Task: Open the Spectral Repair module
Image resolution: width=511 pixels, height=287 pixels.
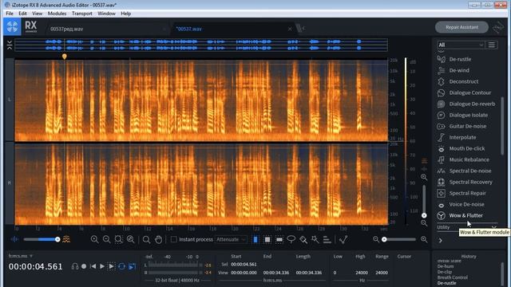Action: click(466, 193)
